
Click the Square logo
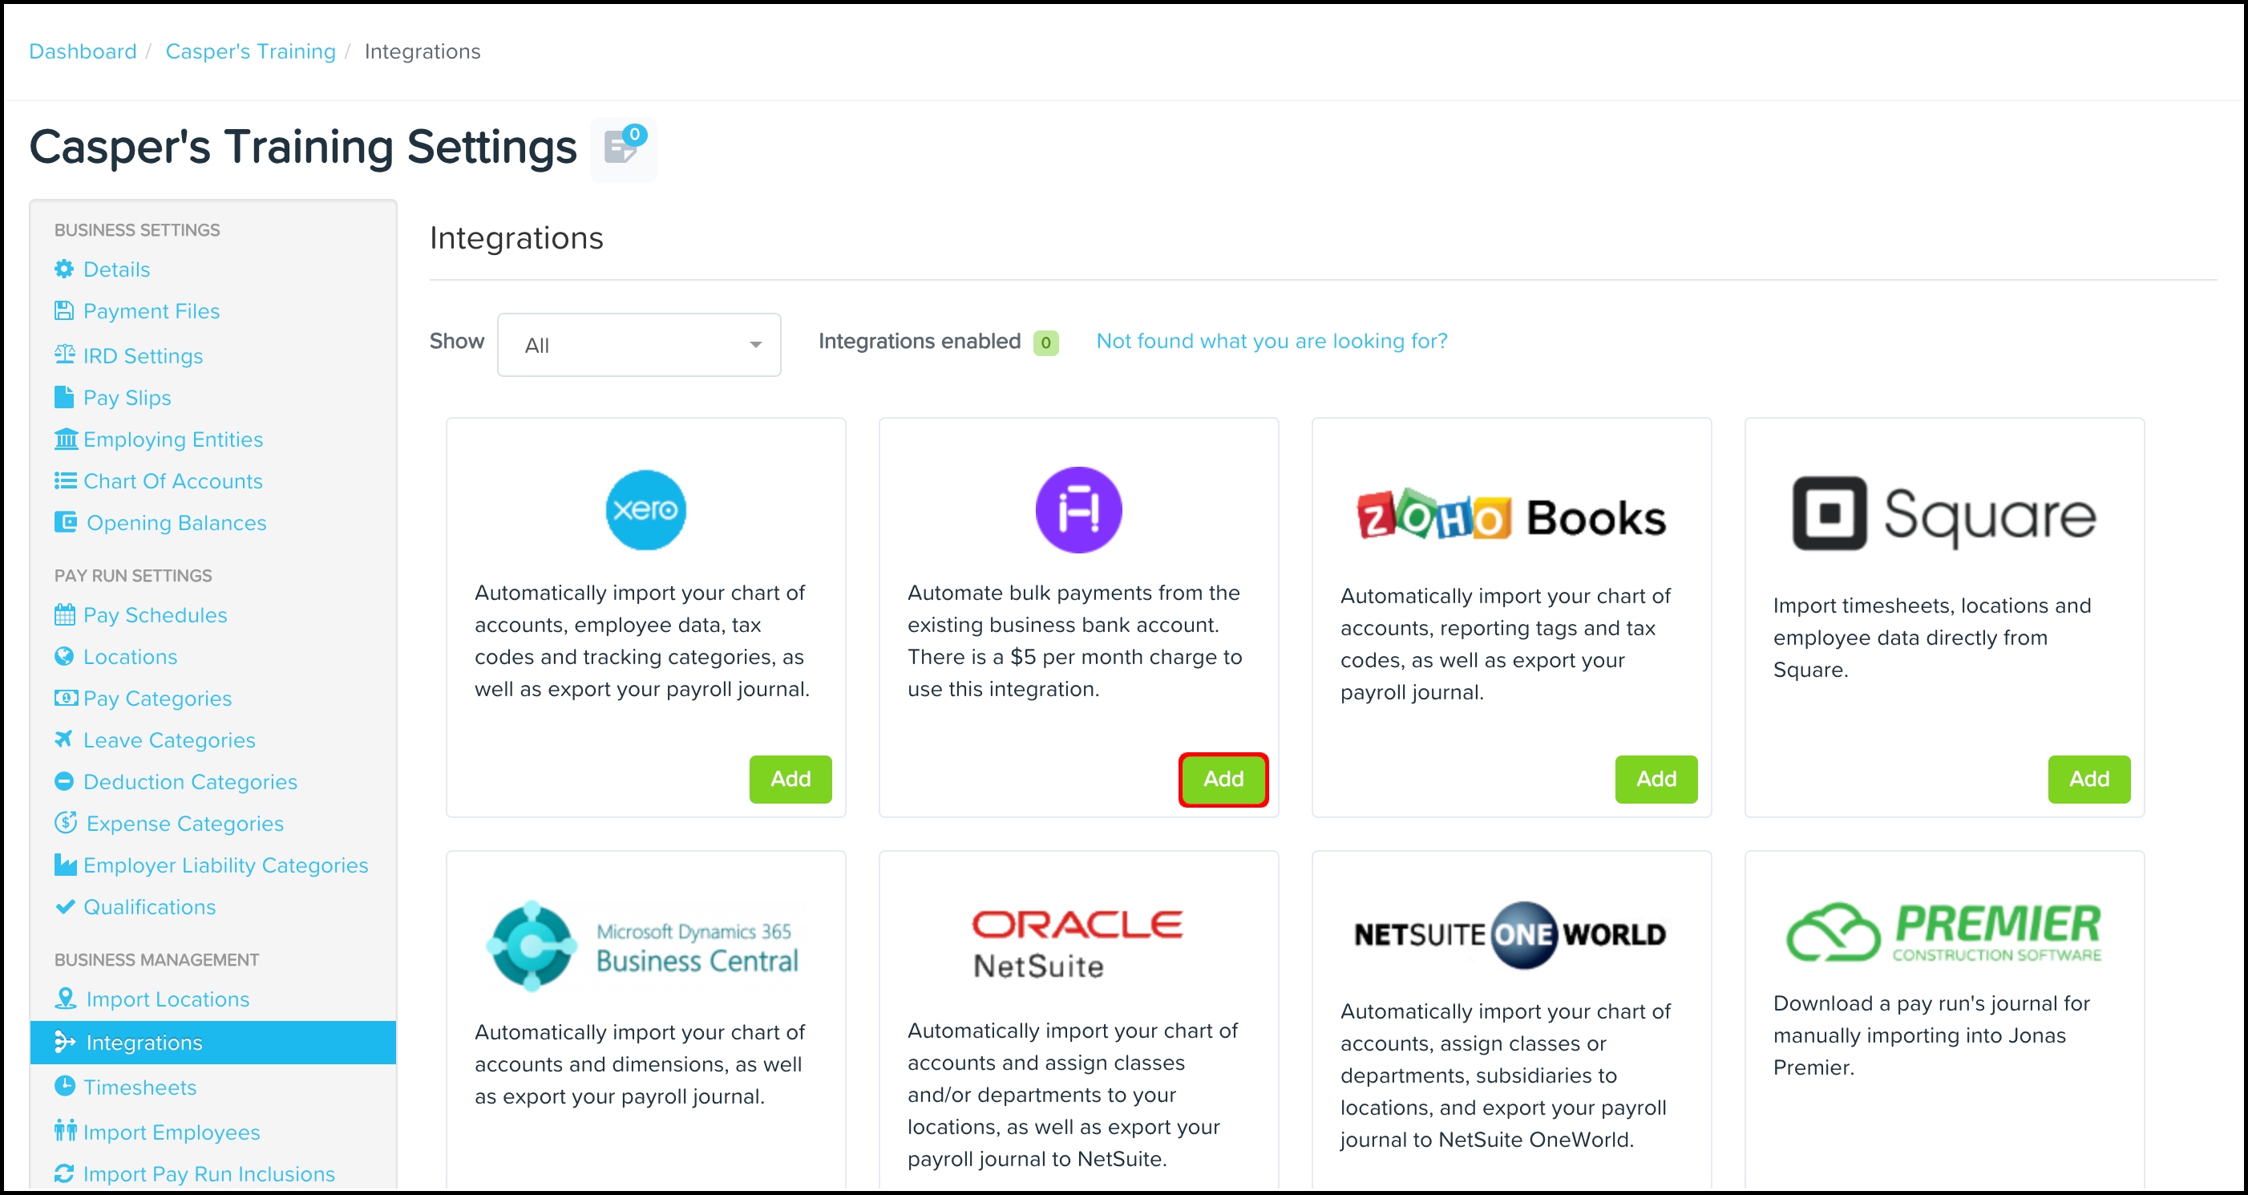point(1943,515)
